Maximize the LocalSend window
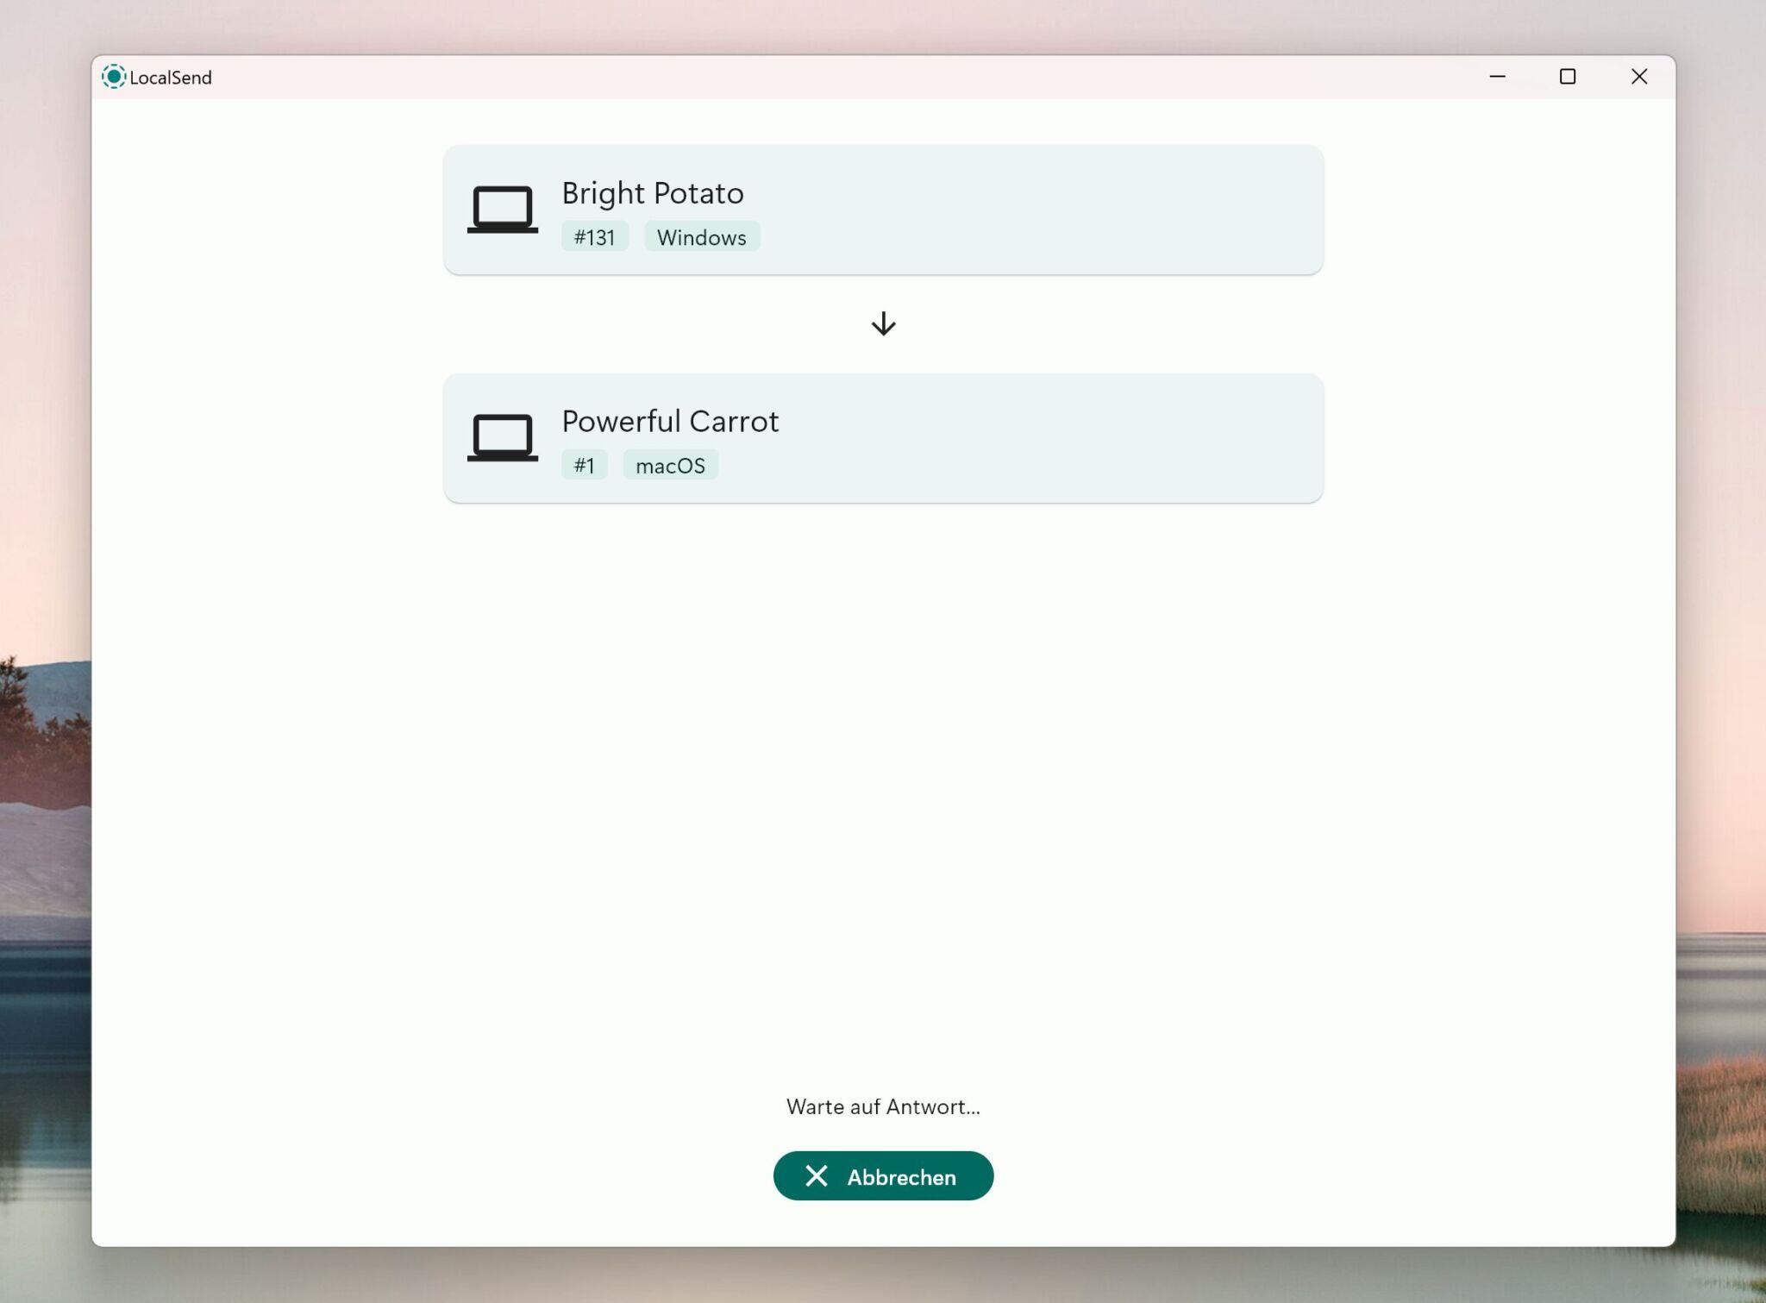This screenshot has width=1766, height=1303. 1568,77
